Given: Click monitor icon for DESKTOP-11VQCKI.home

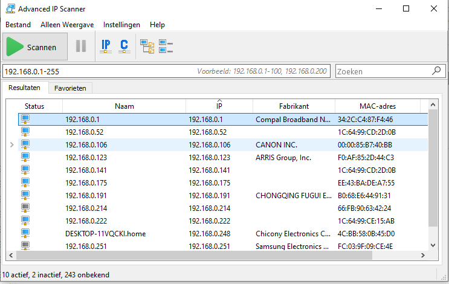Looking at the screenshot, I should tap(25, 233).
